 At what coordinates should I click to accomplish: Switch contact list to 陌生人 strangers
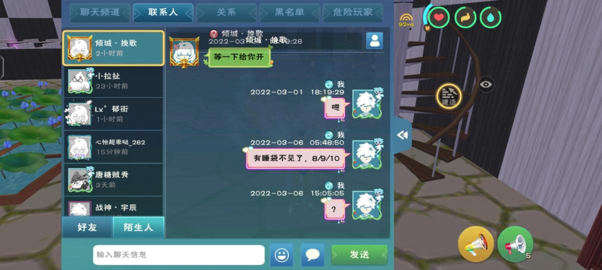click(x=138, y=227)
